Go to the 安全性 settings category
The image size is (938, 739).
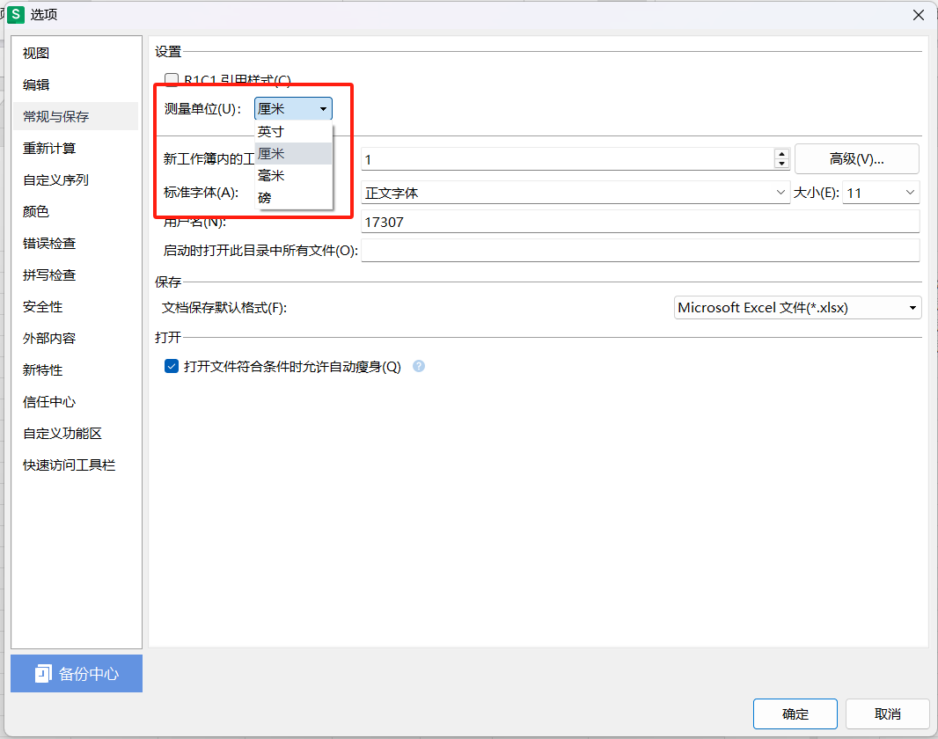[42, 307]
